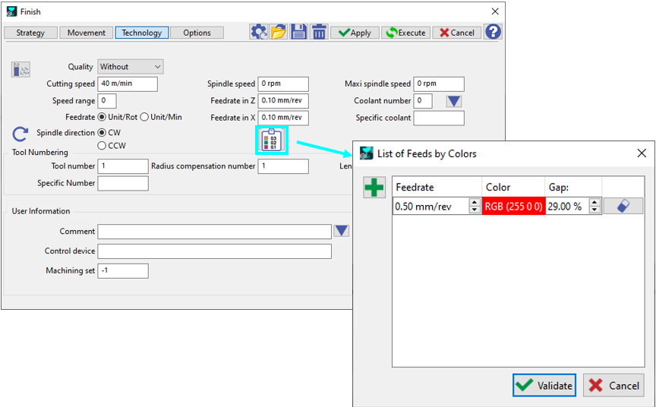The height and width of the screenshot is (407, 656).
Task: Expand the Comment field blue arrow
Action: [x=341, y=231]
